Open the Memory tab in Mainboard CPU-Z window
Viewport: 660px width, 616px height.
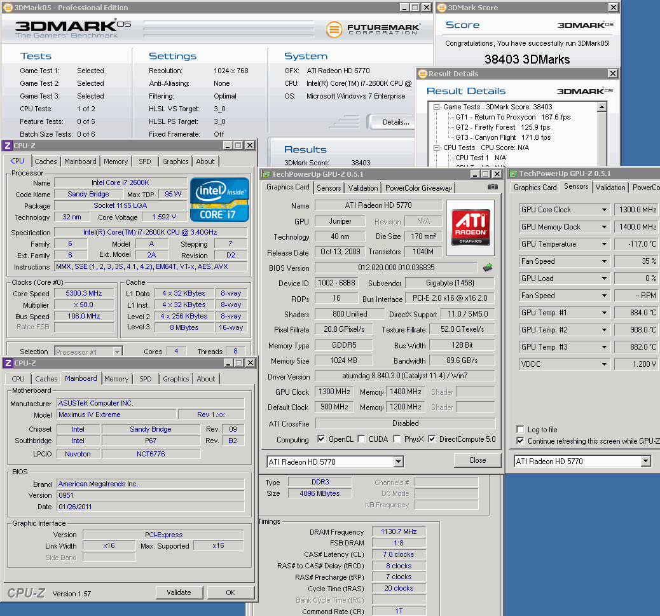(x=116, y=379)
